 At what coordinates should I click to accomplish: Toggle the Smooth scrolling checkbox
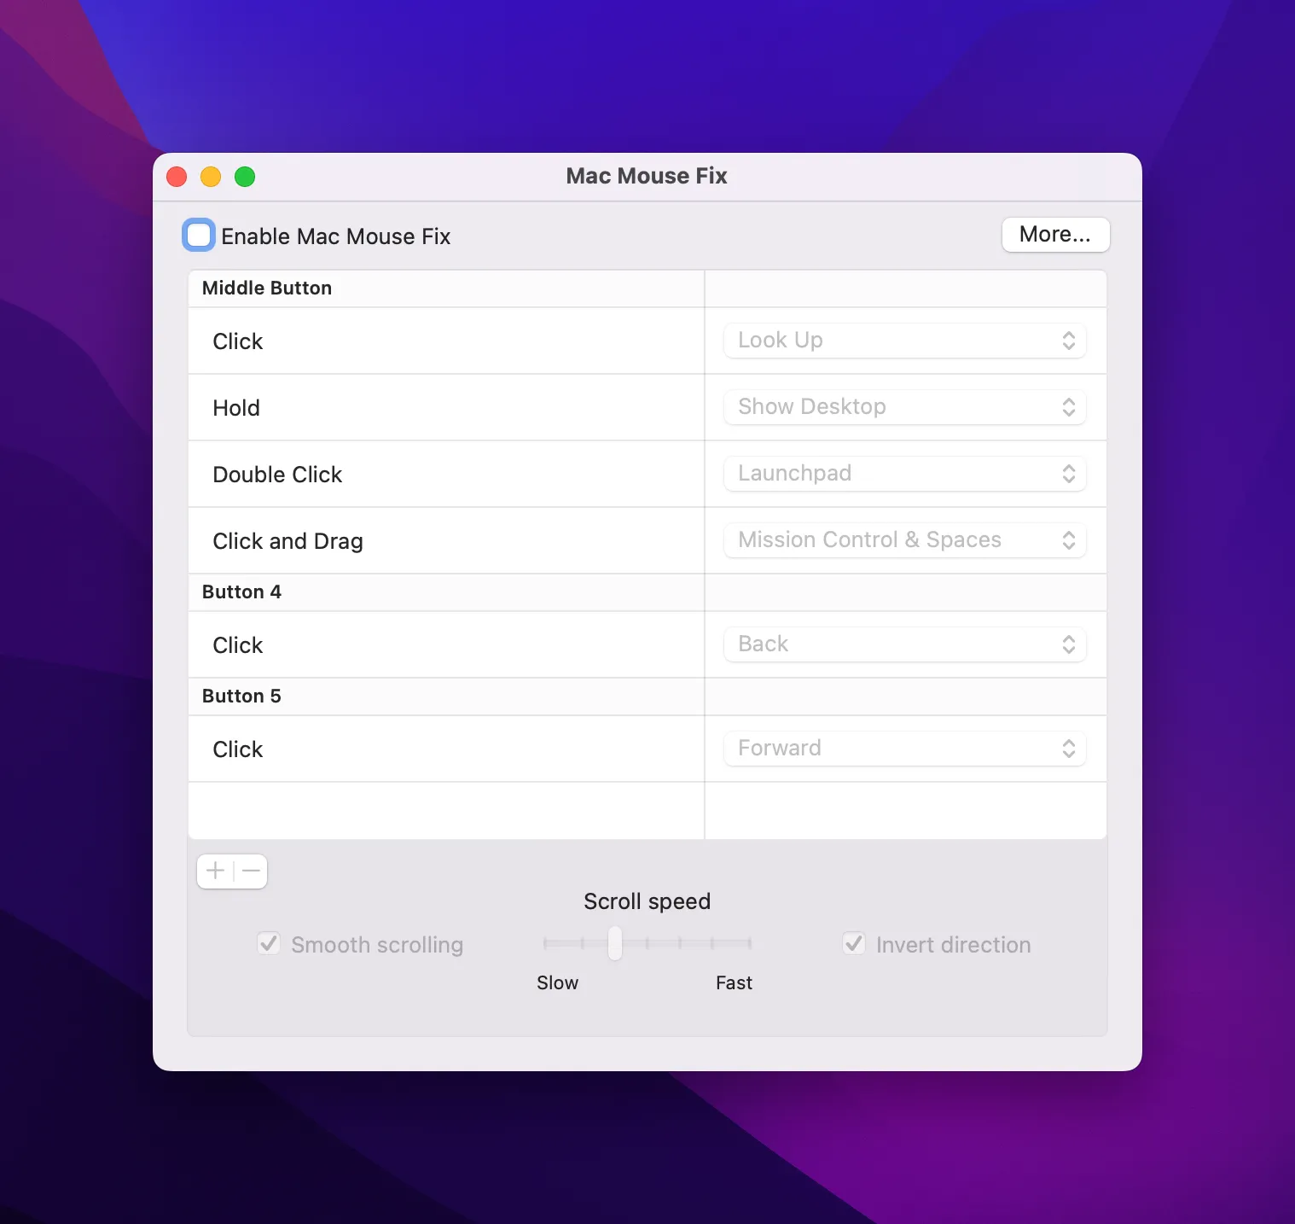pyautogui.click(x=268, y=943)
